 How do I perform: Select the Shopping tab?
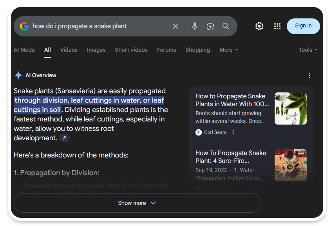click(197, 50)
